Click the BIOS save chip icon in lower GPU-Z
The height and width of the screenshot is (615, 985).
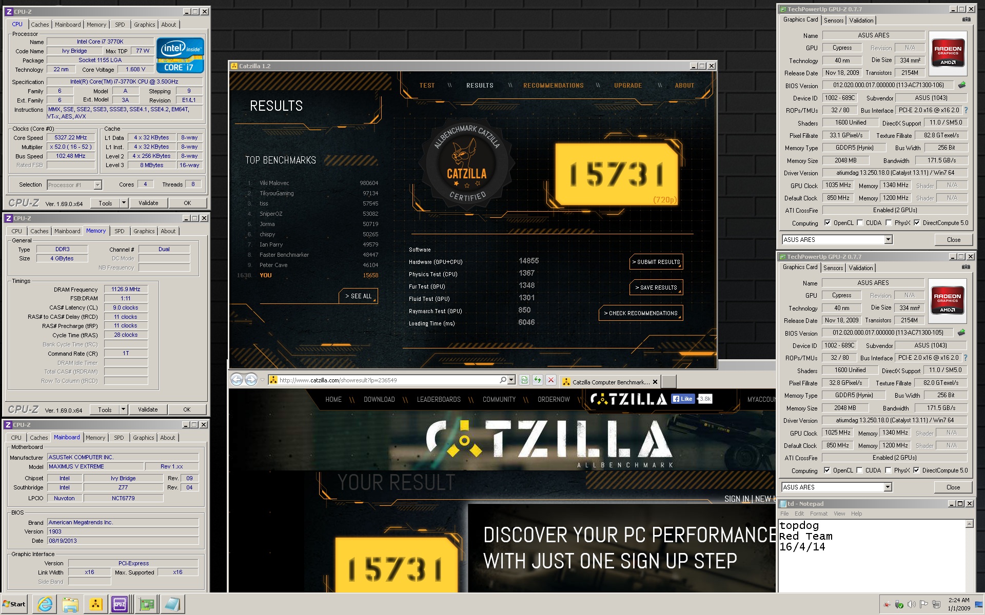coord(961,333)
